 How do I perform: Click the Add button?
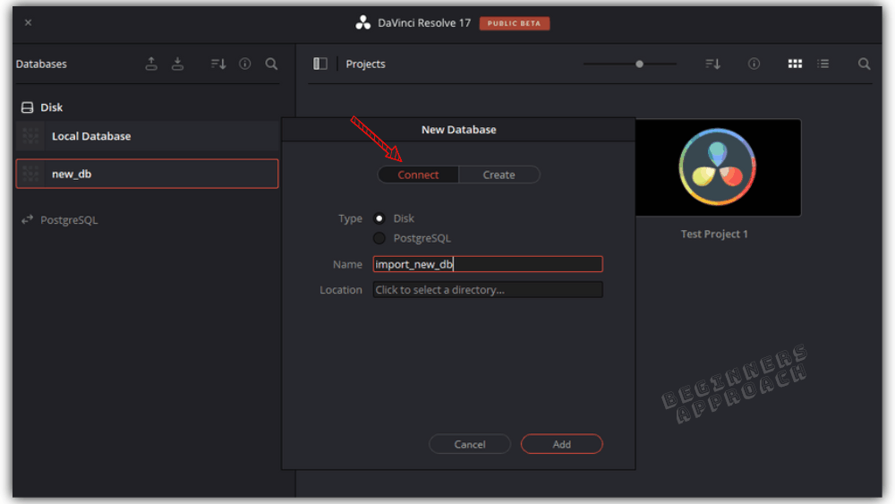pyautogui.click(x=562, y=444)
